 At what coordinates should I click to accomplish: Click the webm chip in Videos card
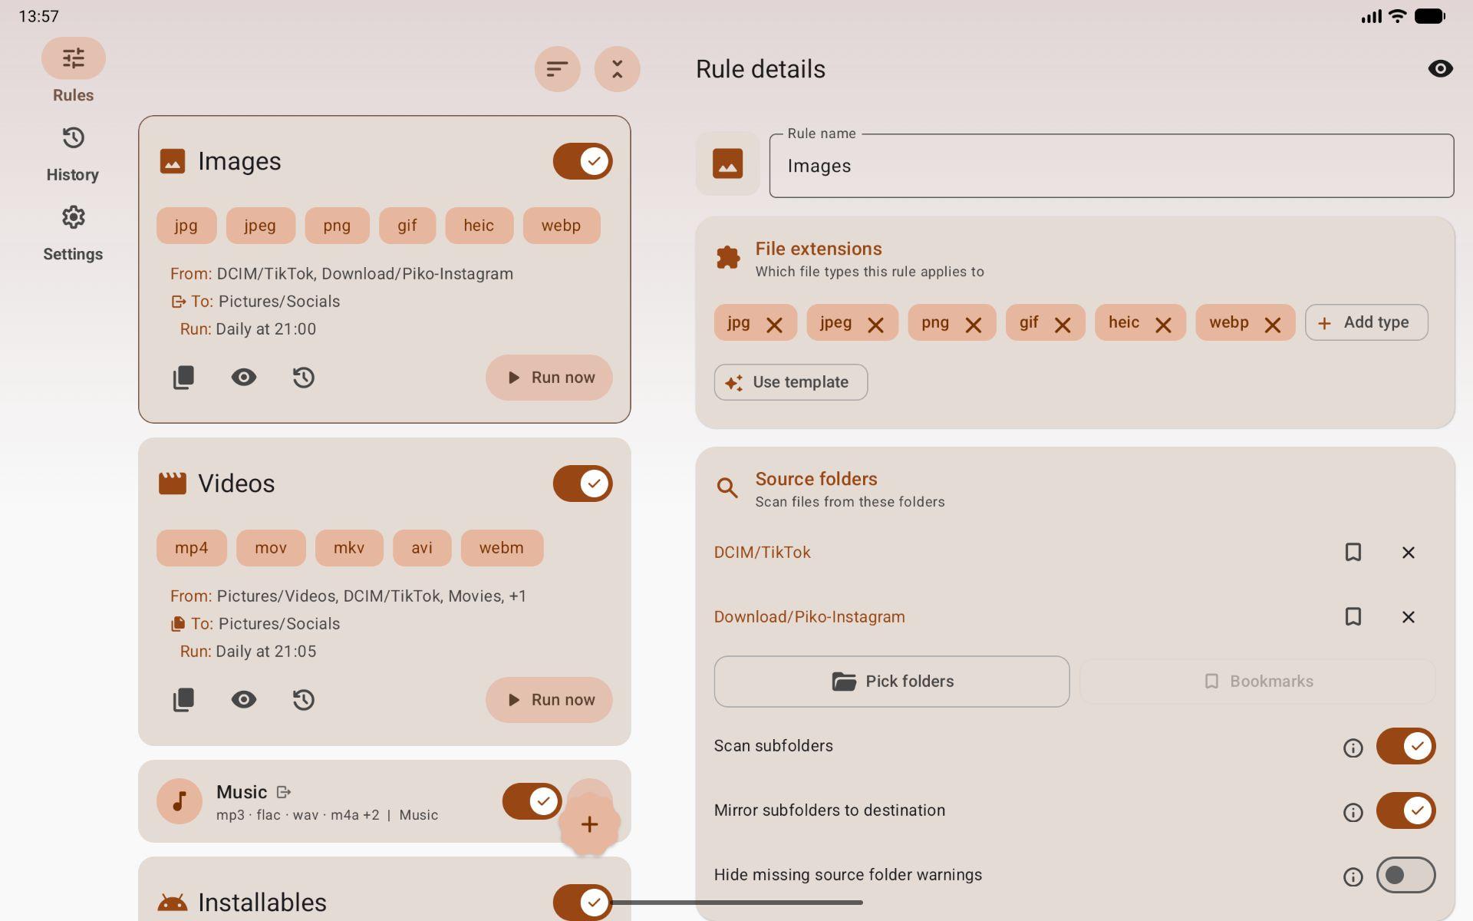[x=502, y=548]
